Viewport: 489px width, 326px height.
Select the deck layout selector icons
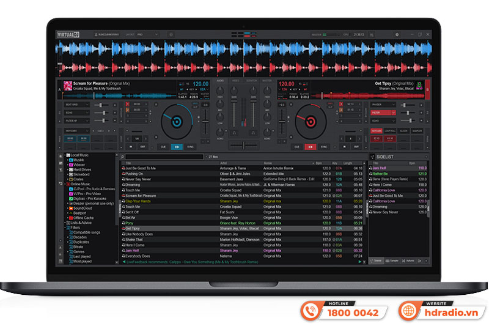coord(244,34)
